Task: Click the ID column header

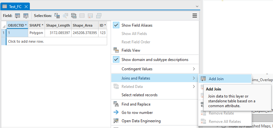Action: 103,25
